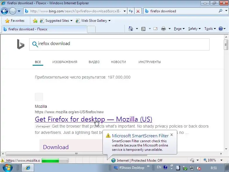Click the vertical scrollbar up arrow
Image resolution: width=229 pixels, height=172 pixels.
pos(226,37)
